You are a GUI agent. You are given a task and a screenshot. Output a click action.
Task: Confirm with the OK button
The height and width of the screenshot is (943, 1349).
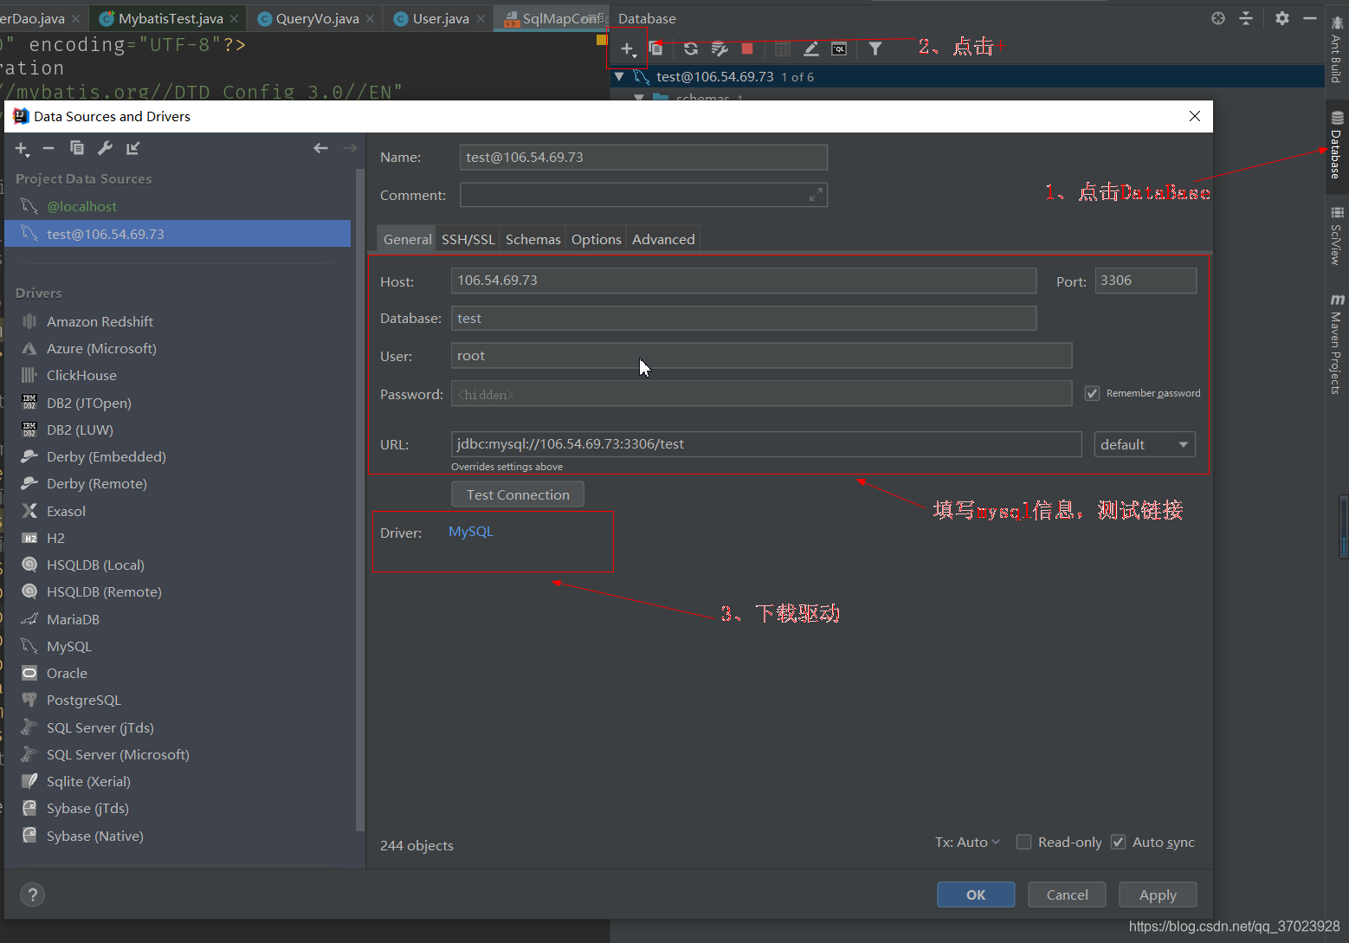point(976,895)
